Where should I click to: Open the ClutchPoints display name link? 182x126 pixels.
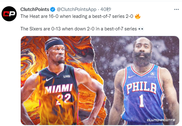point(35,9)
